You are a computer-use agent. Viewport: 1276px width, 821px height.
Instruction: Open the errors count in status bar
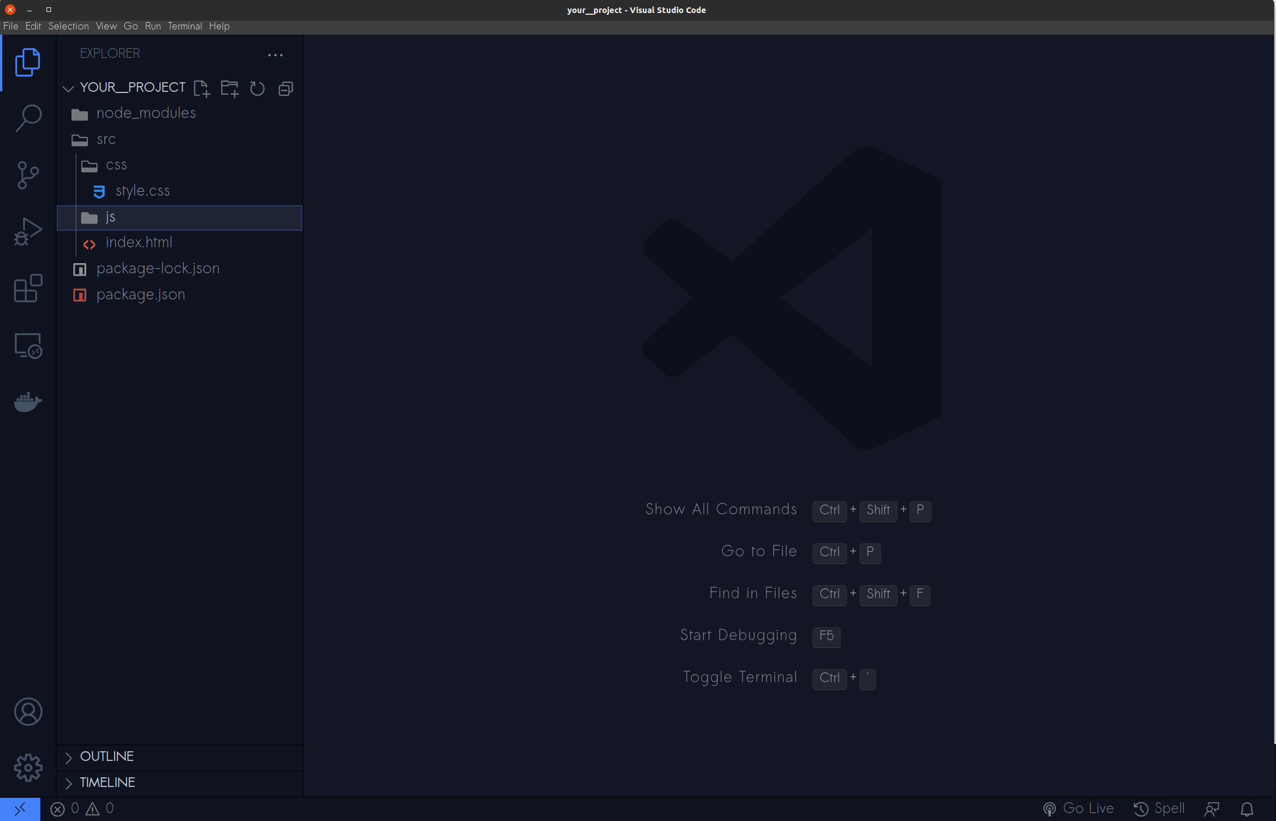65,809
